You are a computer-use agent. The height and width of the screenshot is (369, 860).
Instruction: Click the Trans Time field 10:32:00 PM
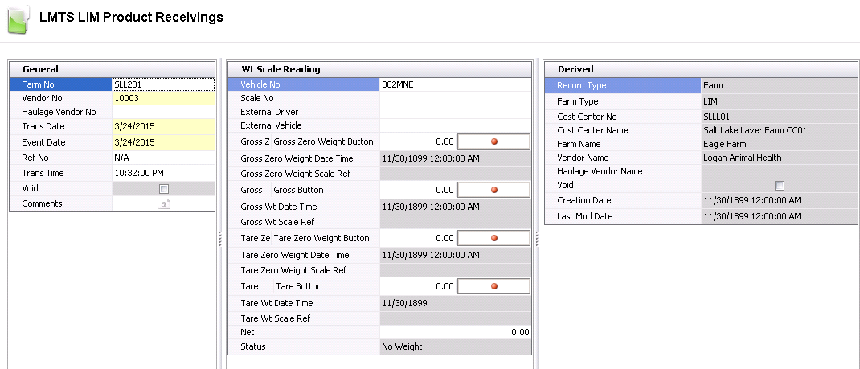[163, 174]
